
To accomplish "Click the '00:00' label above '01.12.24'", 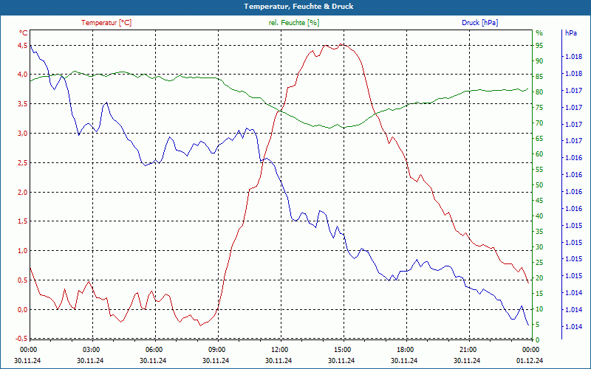I will pos(530,349).
